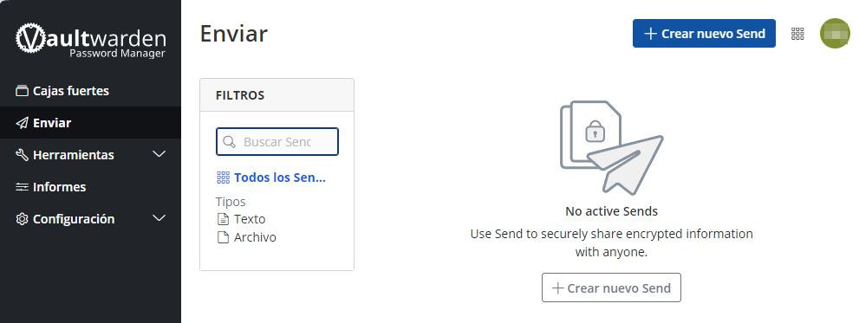Image resolution: width=859 pixels, height=323 pixels.
Task: Open the grid apps switcher icon
Action: click(797, 34)
